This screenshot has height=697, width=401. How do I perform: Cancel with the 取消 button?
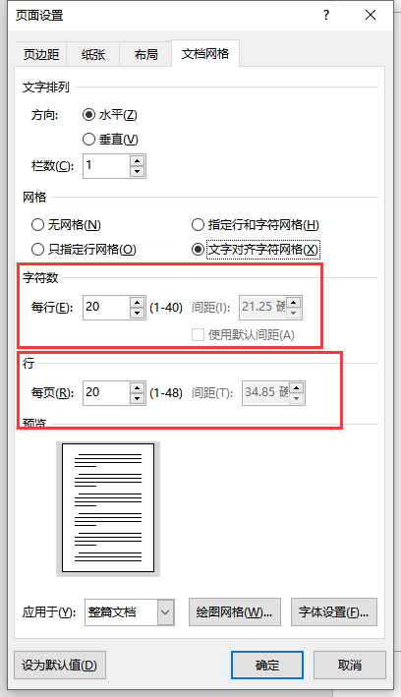pos(350,665)
